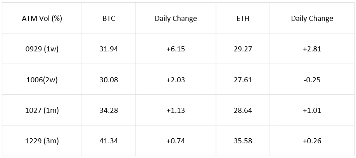
Task: Select the ETH column header
Action: click(x=243, y=18)
